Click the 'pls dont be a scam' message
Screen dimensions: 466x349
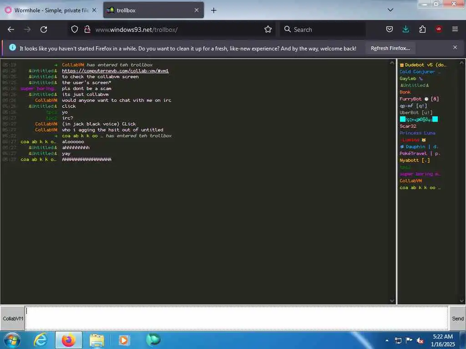click(x=86, y=89)
